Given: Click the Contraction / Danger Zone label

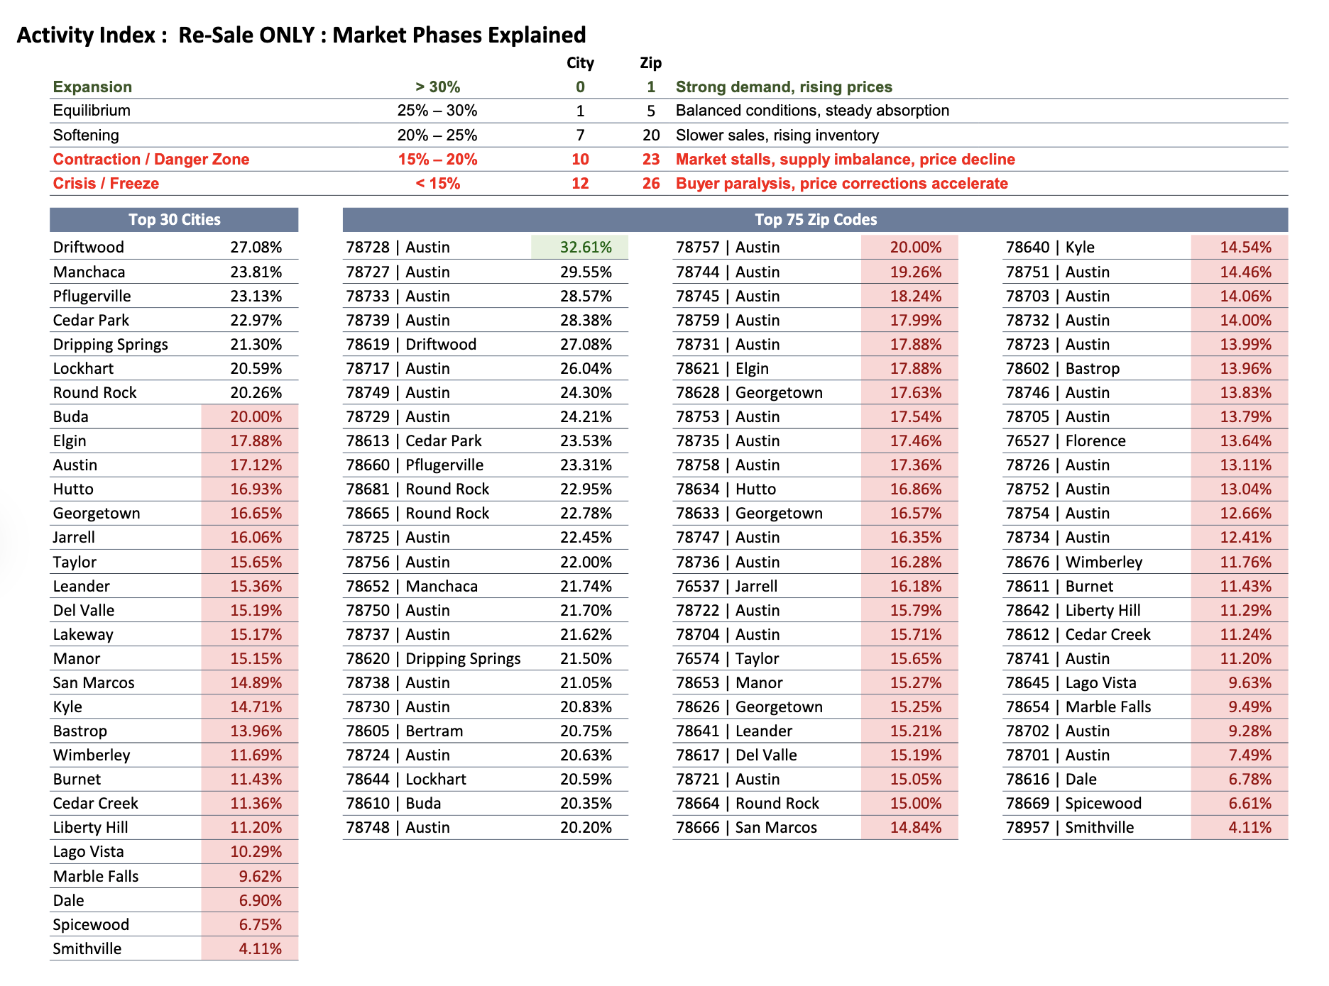Looking at the screenshot, I should click(x=151, y=160).
